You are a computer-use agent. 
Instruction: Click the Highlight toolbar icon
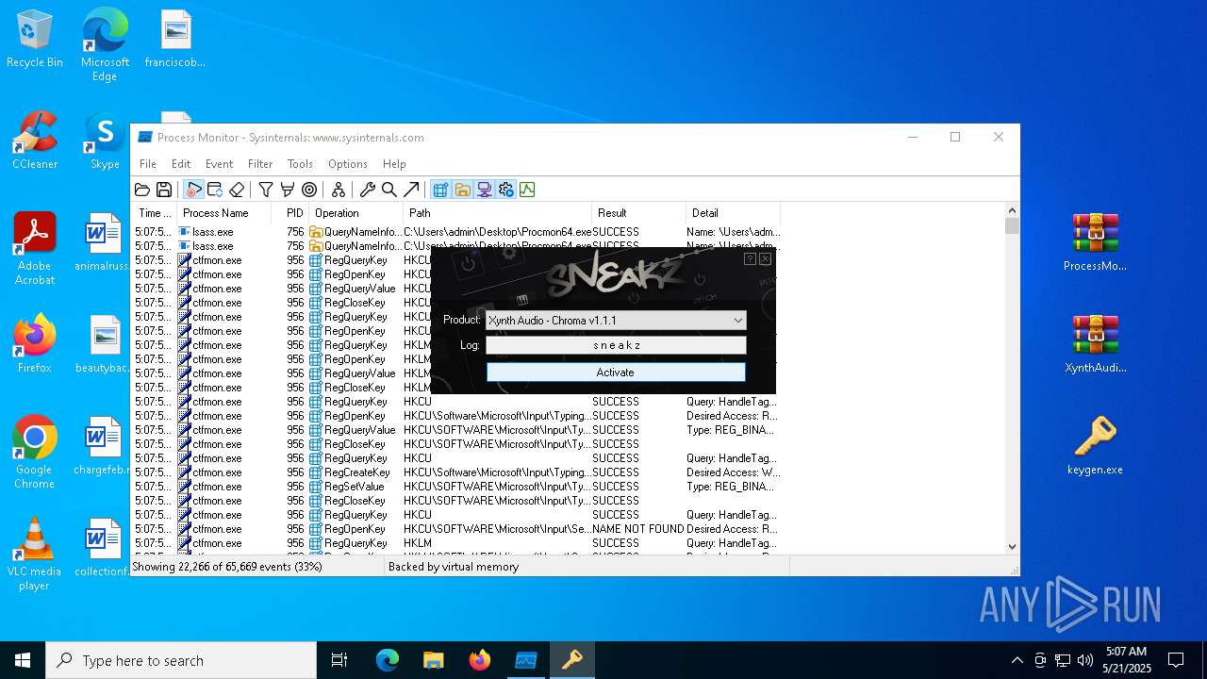[288, 190]
